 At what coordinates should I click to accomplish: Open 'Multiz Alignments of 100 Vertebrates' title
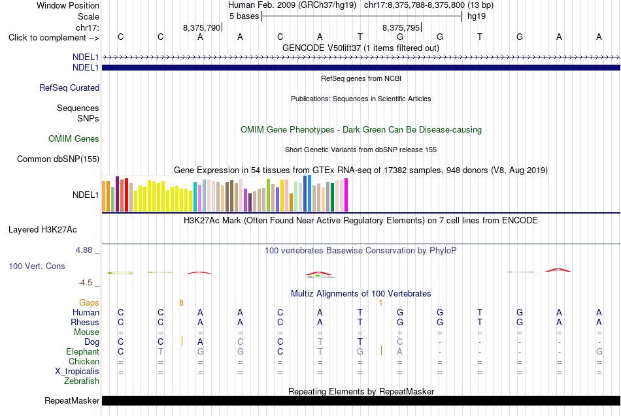361,294
